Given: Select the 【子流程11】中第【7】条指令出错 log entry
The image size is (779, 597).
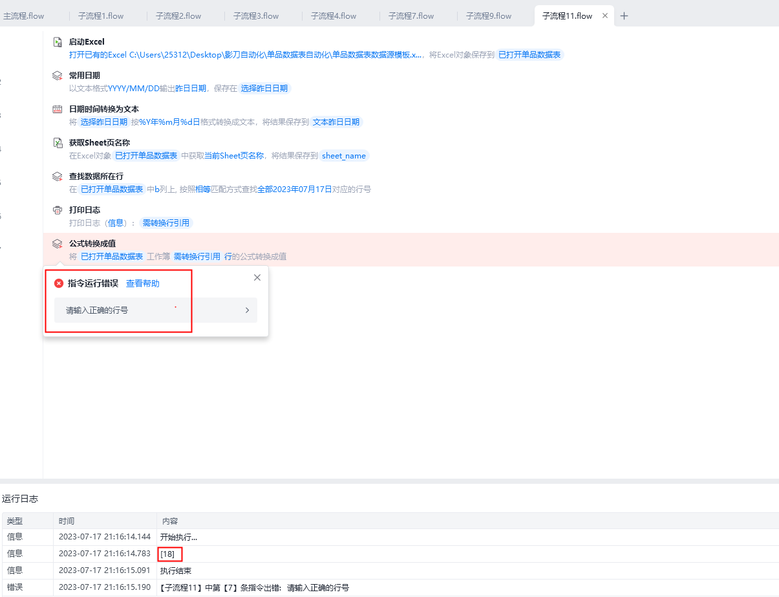Looking at the screenshot, I should [390, 587].
